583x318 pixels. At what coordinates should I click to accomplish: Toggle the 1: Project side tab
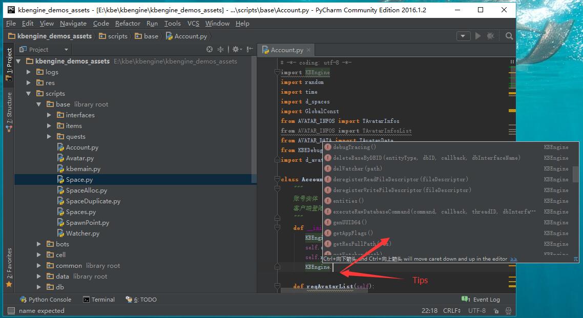pyautogui.click(x=9, y=65)
